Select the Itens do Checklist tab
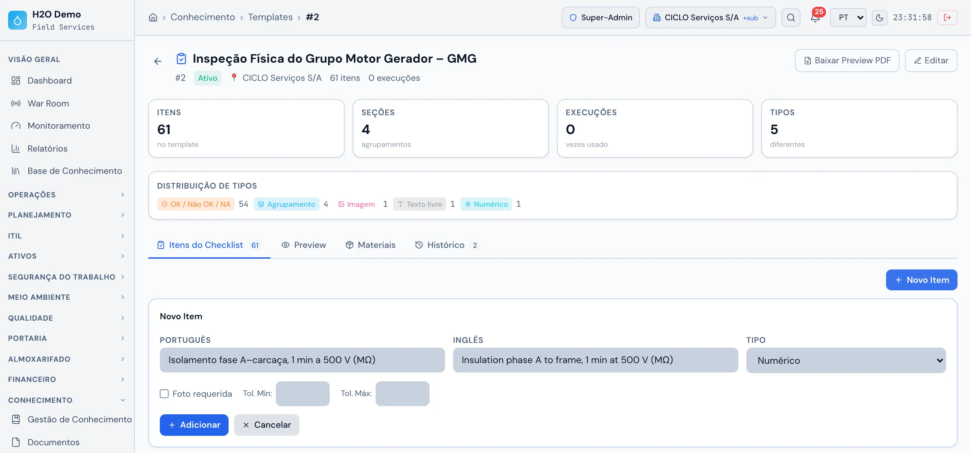This screenshot has width=971, height=453. click(209, 245)
